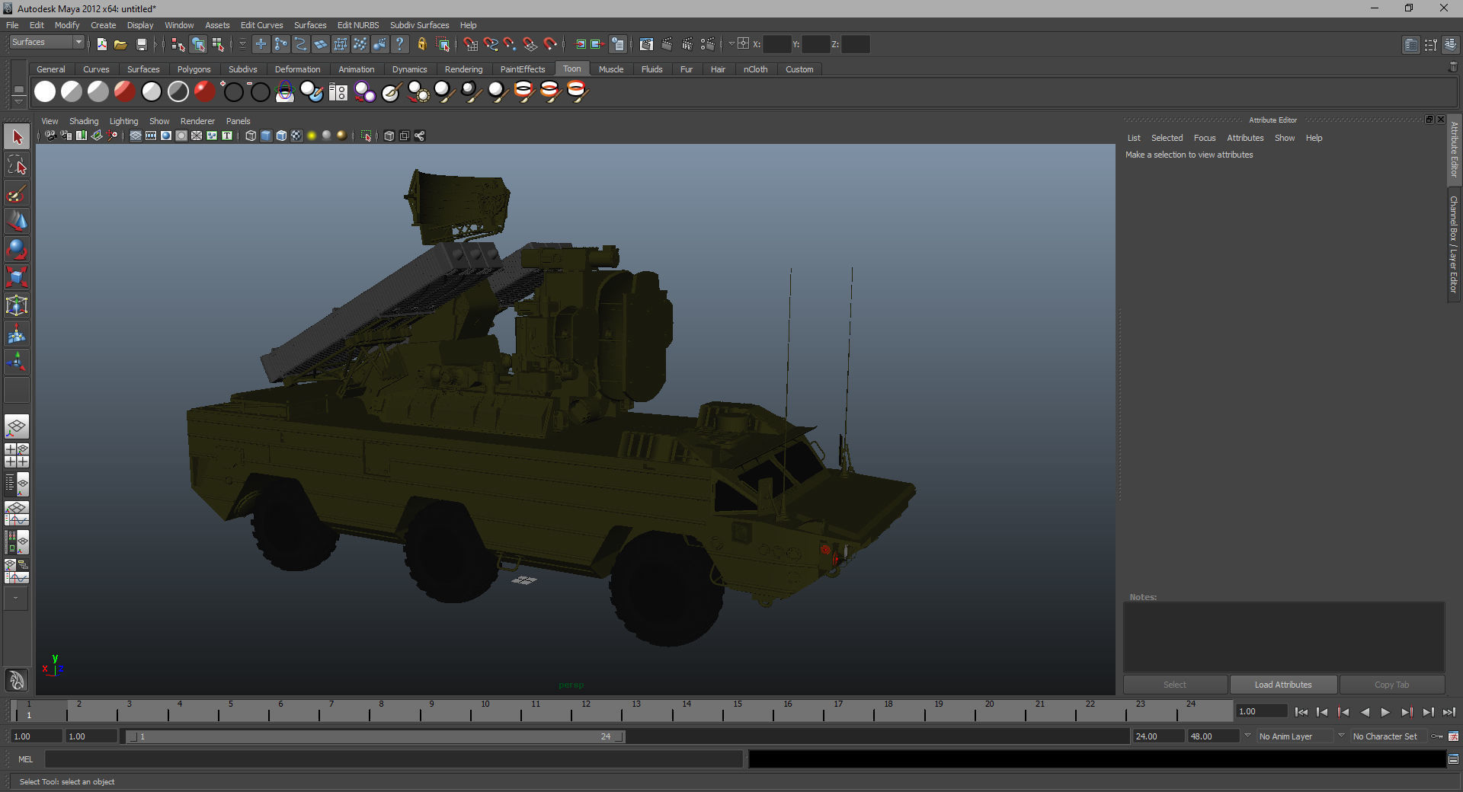Select the Universal Manipulator tool
The width and height of the screenshot is (1463, 792).
[x=17, y=306]
